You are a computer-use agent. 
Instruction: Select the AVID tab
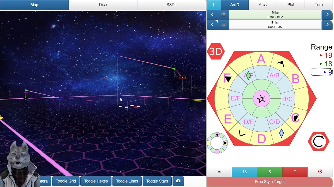235,5
